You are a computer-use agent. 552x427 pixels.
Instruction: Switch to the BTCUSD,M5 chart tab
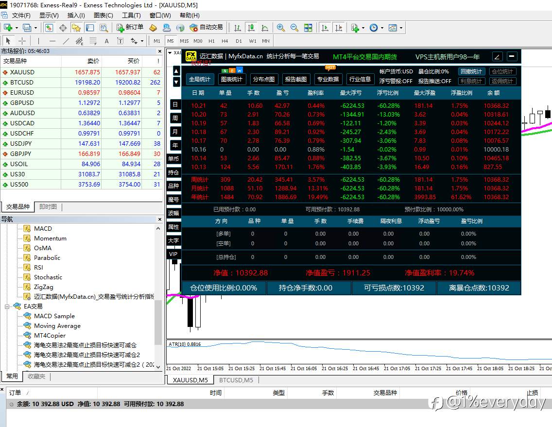(x=236, y=380)
